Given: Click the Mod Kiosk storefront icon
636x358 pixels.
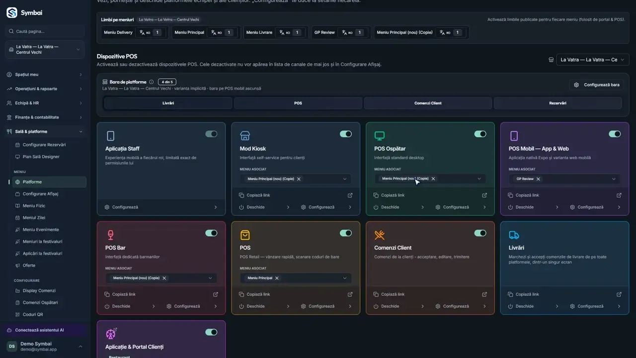Looking at the screenshot, I should (x=245, y=136).
